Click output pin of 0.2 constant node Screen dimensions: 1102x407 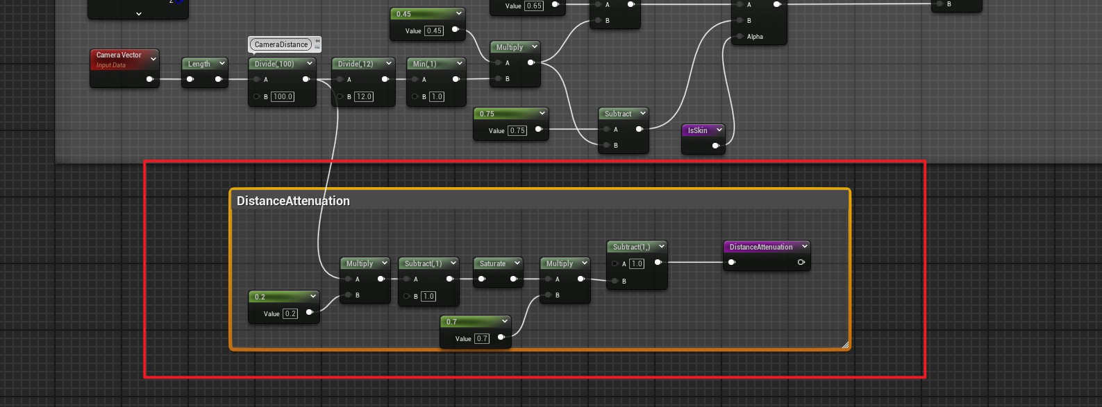click(x=310, y=313)
